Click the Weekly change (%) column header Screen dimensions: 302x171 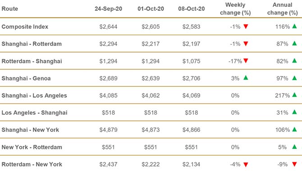coord(235,9)
